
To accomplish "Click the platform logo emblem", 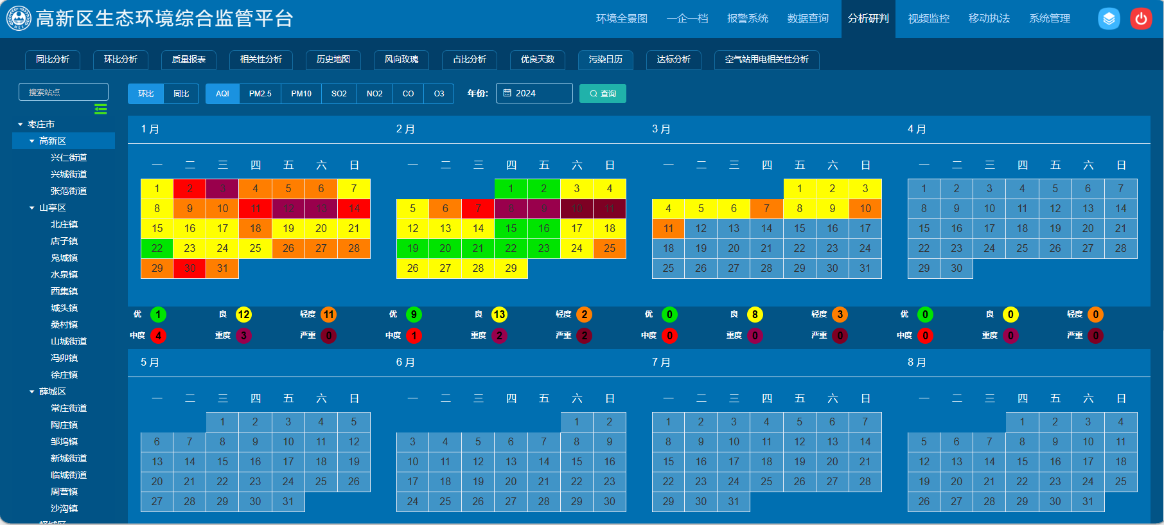I will click(19, 18).
